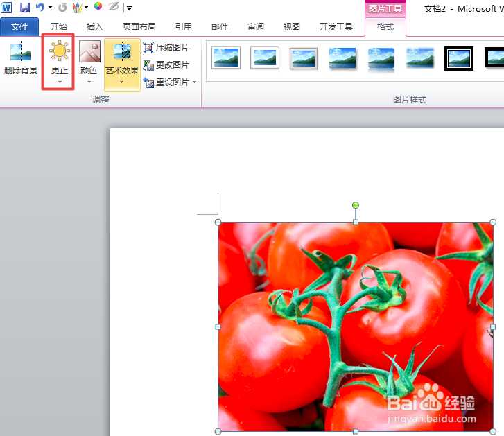504x436 pixels.
Task: Click the eraser-like icon in quick access toolbar
Action: 114,6
